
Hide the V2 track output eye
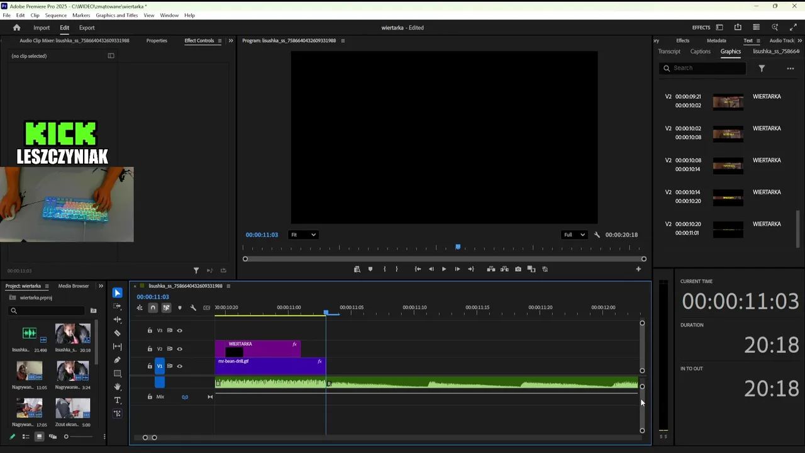click(x=179, y=349)
